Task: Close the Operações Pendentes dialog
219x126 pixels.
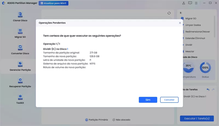Action: (180, 23)
